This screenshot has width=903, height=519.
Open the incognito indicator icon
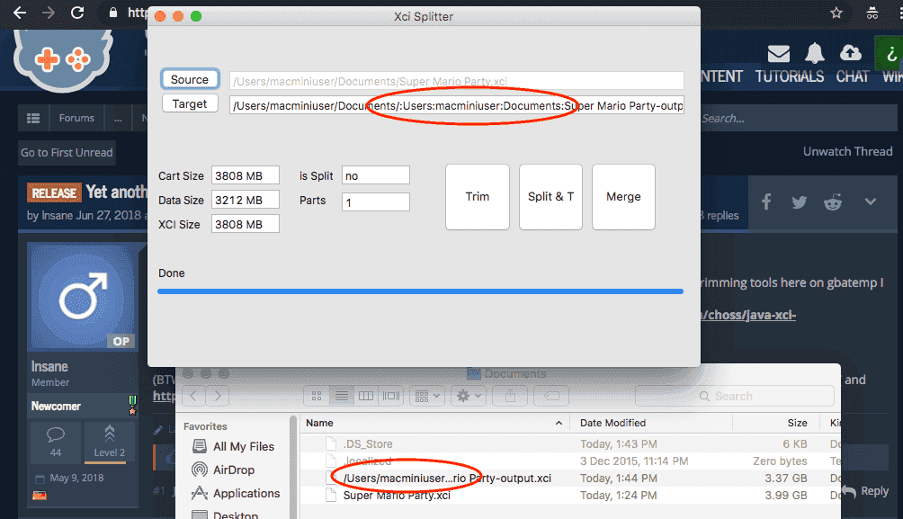(x=872, y=13)
